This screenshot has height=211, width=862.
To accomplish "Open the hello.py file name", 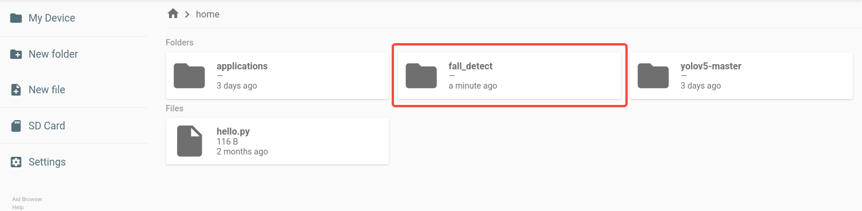I will [233, 132].
